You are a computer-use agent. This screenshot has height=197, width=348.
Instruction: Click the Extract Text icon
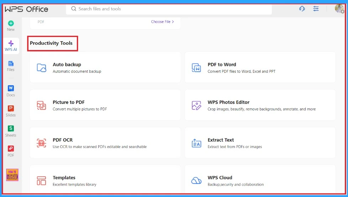(x=196, y=143)
